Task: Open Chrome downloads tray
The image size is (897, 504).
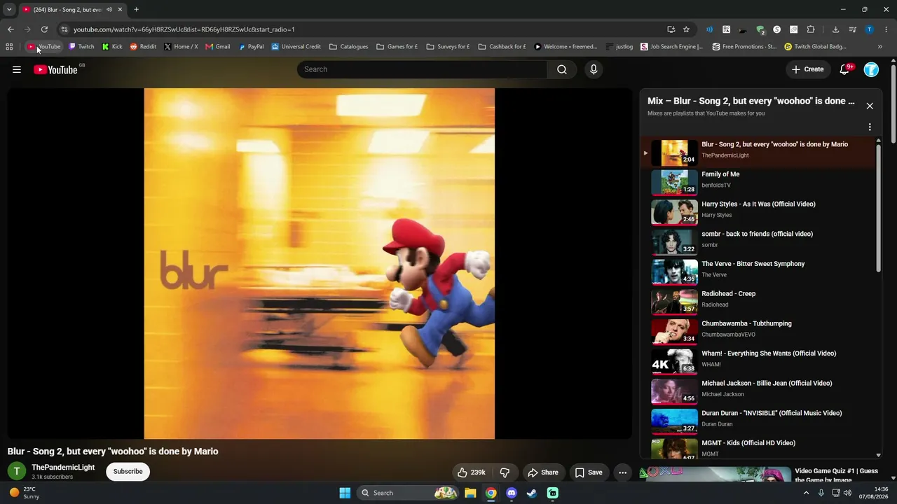Action: point(835,29)
